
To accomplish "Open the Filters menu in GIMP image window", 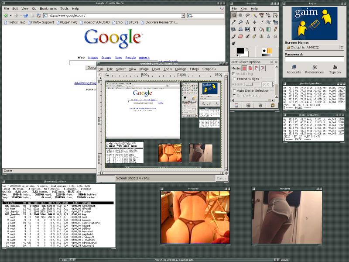I will tap(194, 69).
